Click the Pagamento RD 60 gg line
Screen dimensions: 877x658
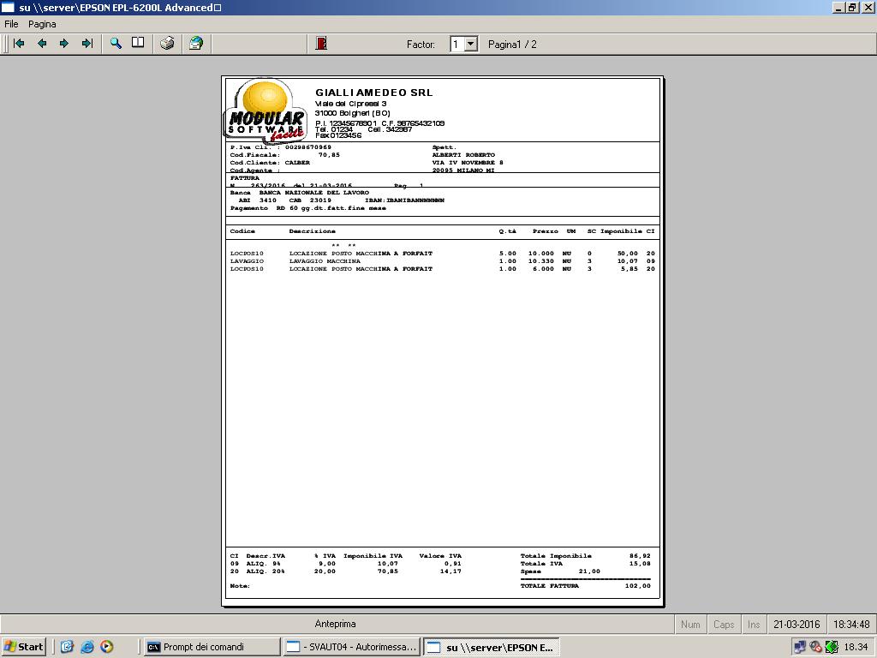pos(307,208)
